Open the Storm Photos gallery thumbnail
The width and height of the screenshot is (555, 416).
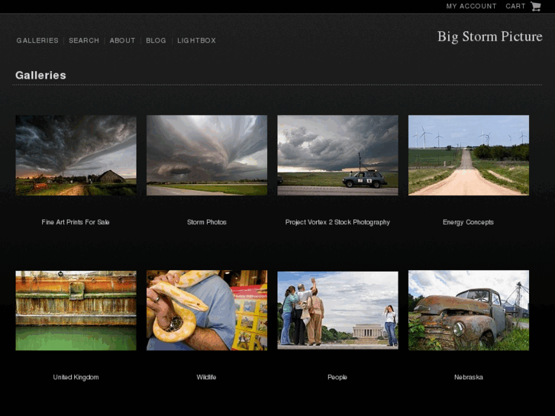tap(207, 155)
